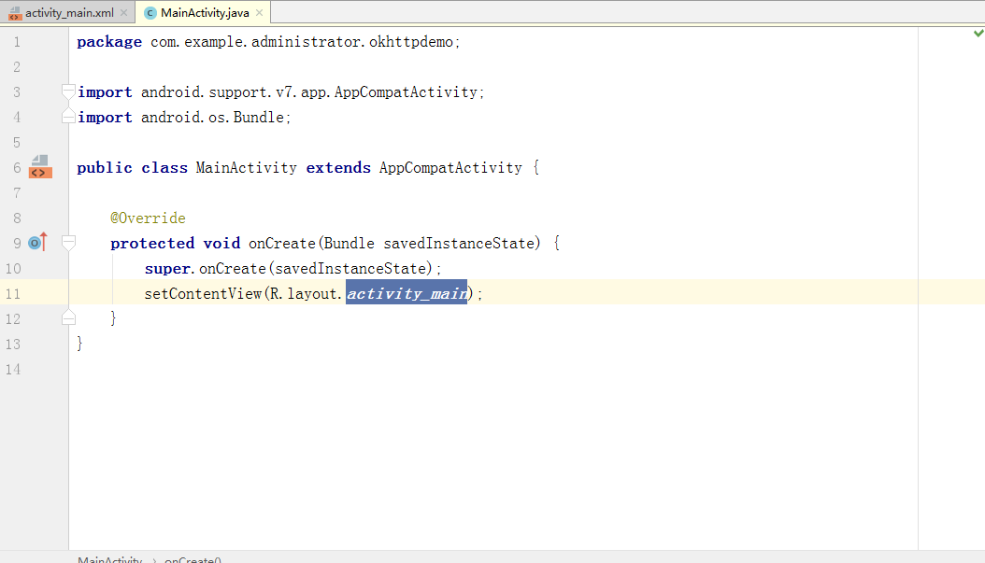Click the related XML file gutter icon
Viewport: 985px width, 563px height.
pyautogui.click(x=39, y=167)
